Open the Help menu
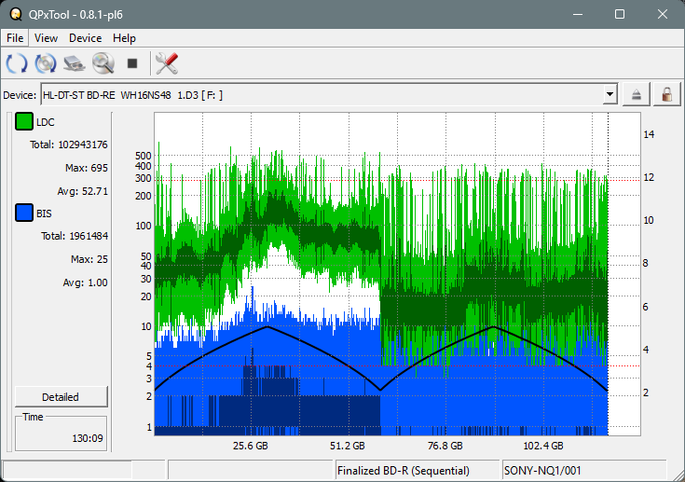The width and height of the screenshot is (685, 482). [124, 38]
